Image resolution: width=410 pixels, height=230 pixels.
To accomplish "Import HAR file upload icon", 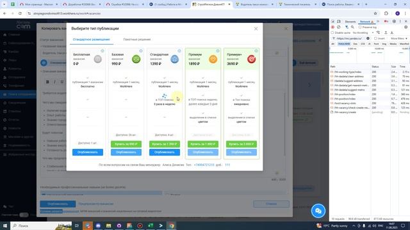I will pyautogui.click(x=386, y=33).
